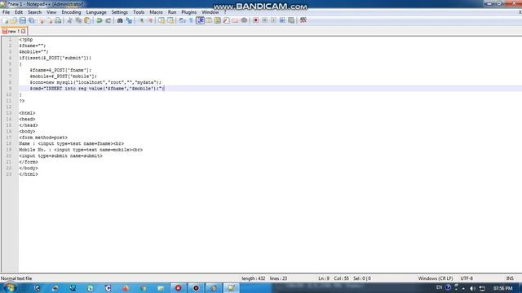Open the Plugins menu

pyautogui.click(x=188, y=12)
